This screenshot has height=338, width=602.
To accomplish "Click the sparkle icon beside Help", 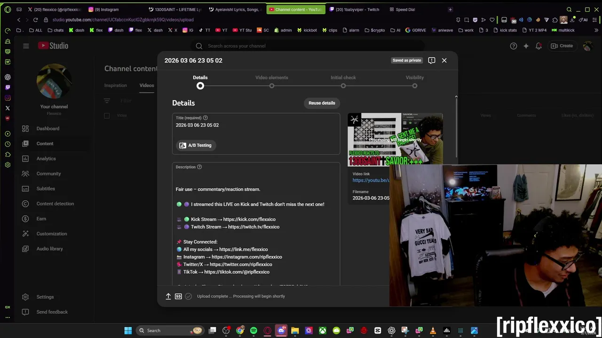I will pyautogui.click(x=526, y=46).
